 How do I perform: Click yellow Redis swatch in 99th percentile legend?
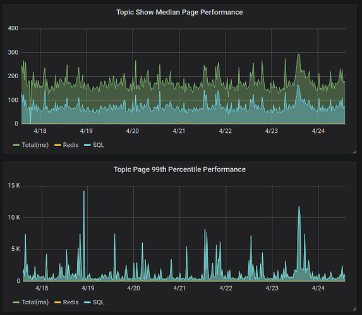click(57, 302)
